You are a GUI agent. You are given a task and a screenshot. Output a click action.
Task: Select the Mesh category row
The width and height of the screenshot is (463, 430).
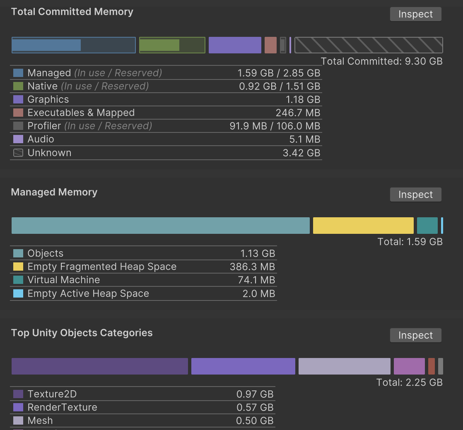click(x=40, y=420)
